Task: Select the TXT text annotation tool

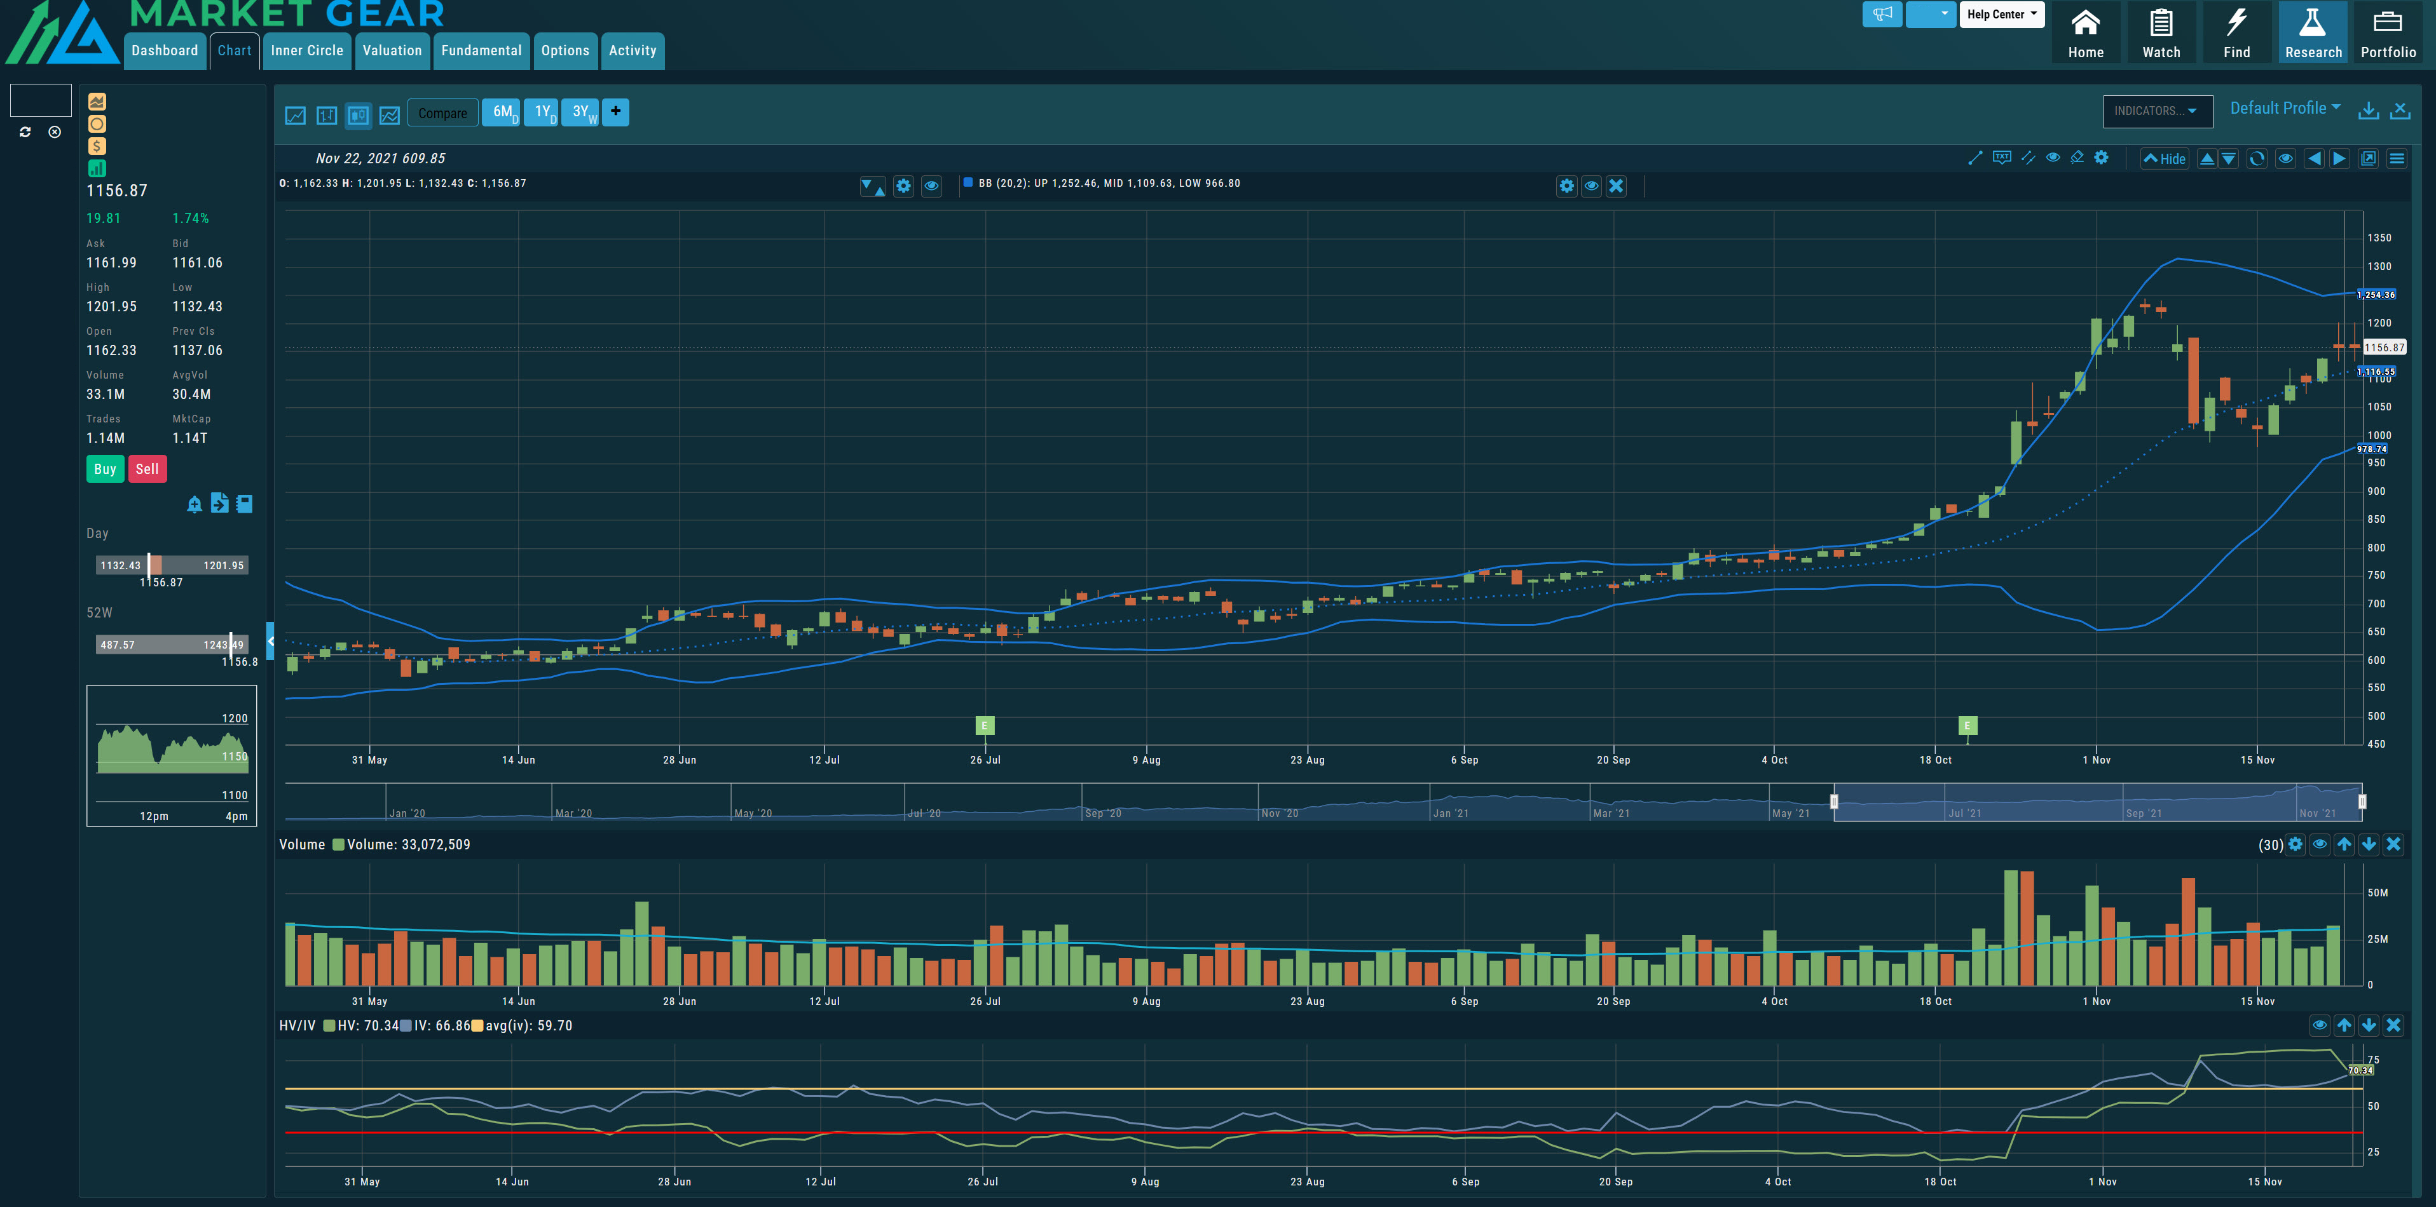Action: point(2001,158)
